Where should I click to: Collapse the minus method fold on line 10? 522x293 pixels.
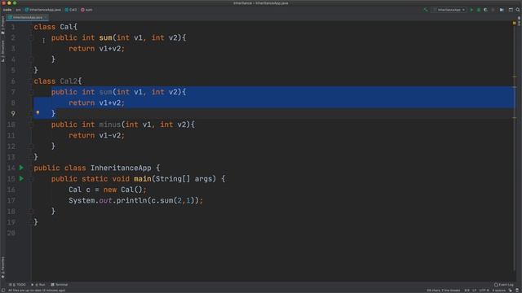[x=31, y=125]
